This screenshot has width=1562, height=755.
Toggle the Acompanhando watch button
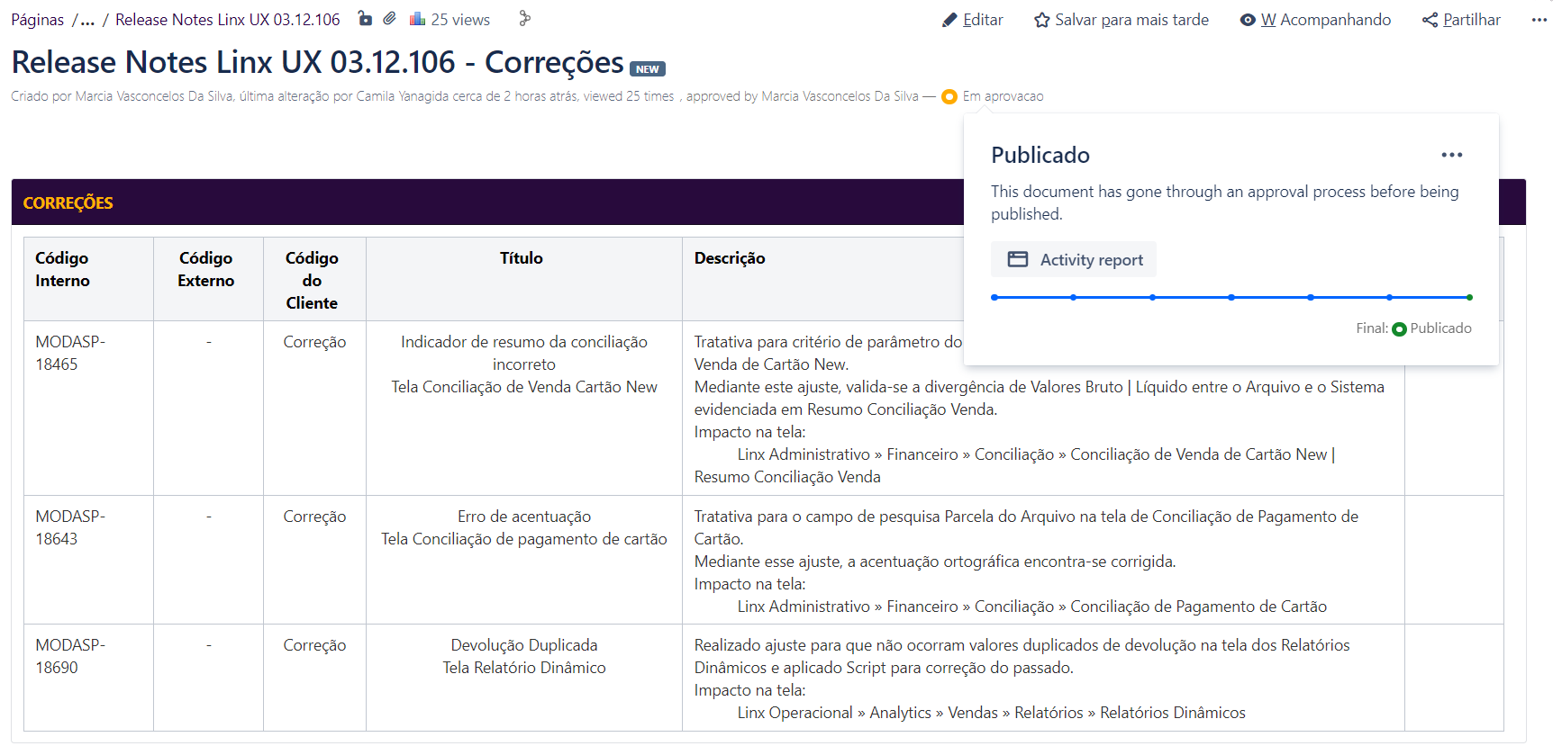(1315, 20)
